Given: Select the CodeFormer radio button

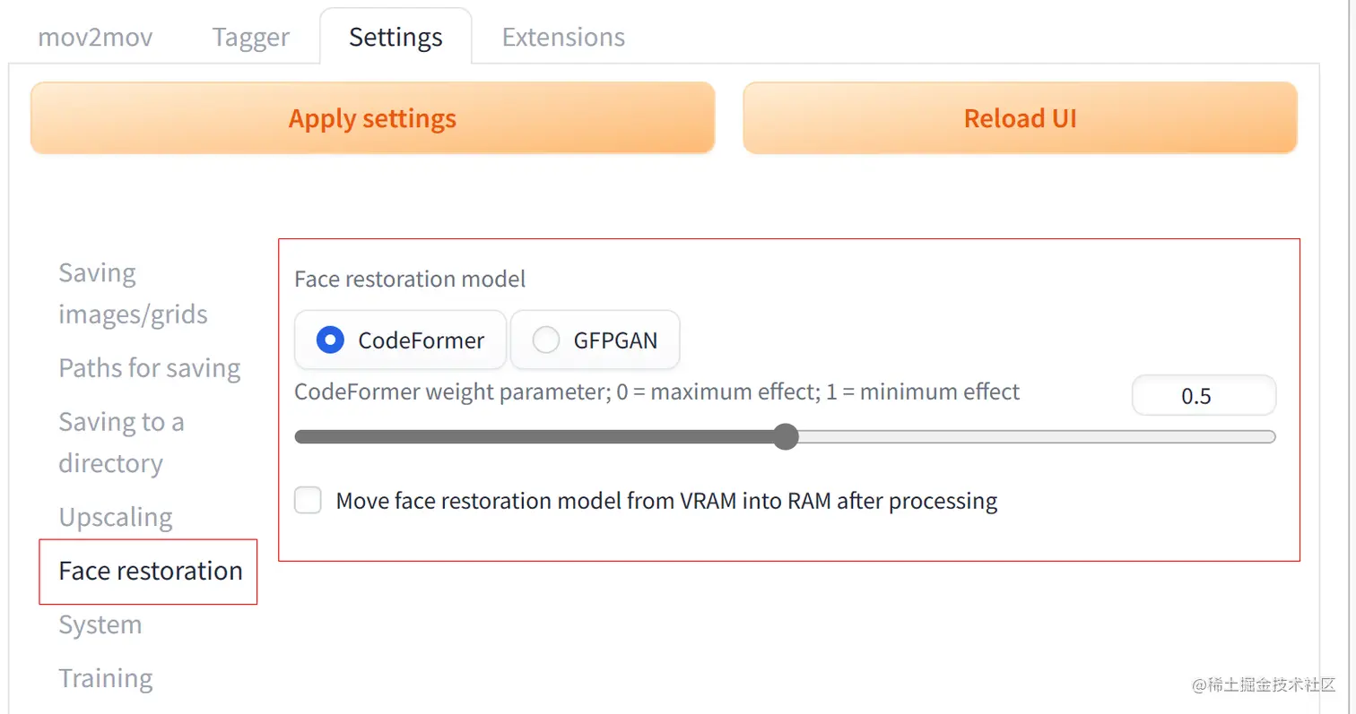Looking at the screenshot, I should (331, 340).
